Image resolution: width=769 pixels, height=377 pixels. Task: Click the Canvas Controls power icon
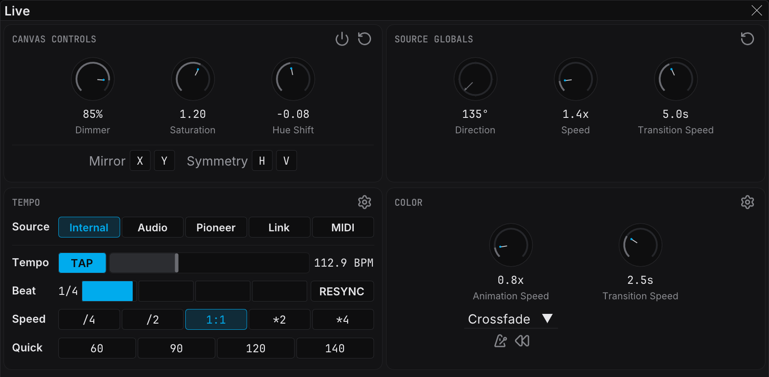342,39
